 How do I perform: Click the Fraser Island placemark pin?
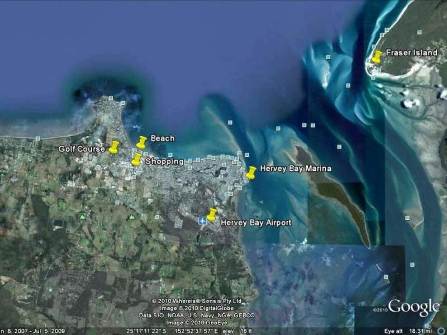[377, 57]
